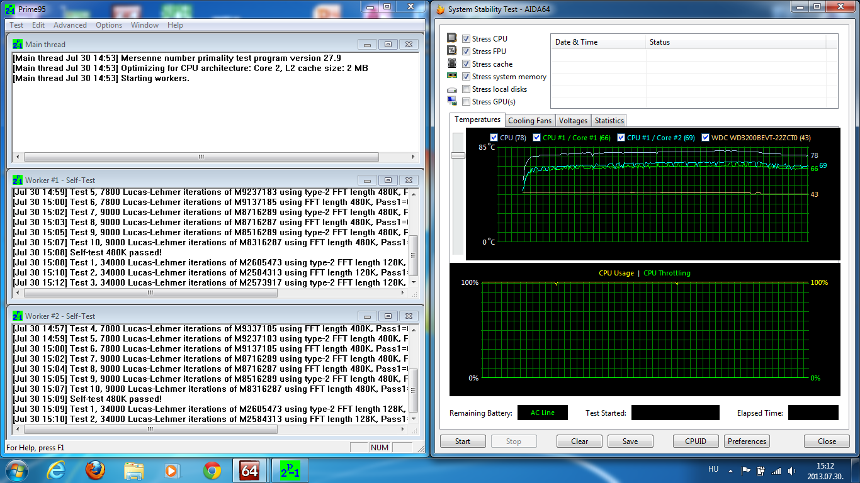
Task: Click the CPU chip icon beside Stress CPU
Action: click(451, 39)
